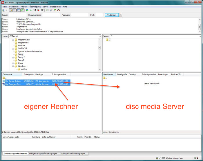Image resolution: width=203 pixels, height=161 pixels.
Task: Open the Übertragung menu
Action: click(35, 7)
